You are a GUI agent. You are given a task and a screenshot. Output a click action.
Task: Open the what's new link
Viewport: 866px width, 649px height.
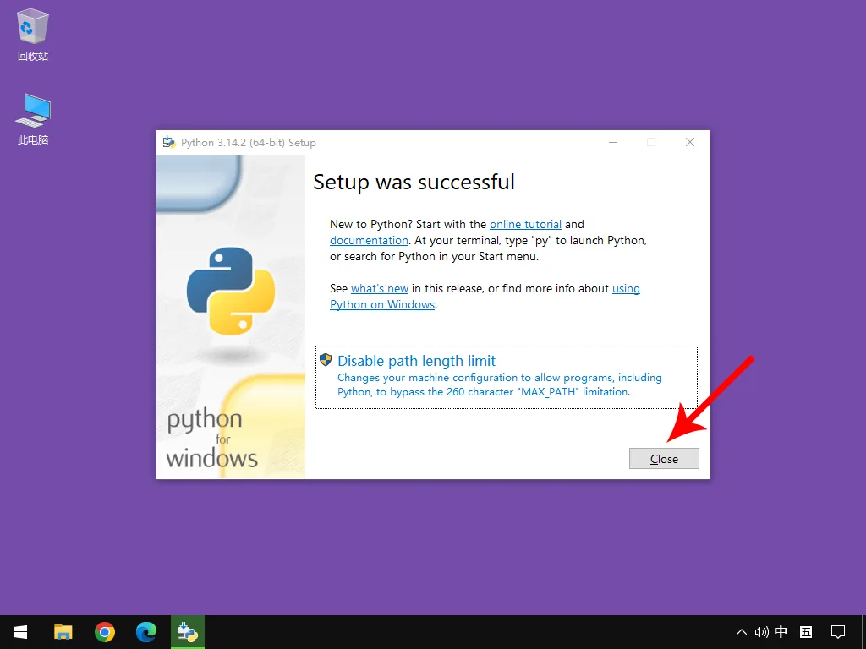pos(380,289)
